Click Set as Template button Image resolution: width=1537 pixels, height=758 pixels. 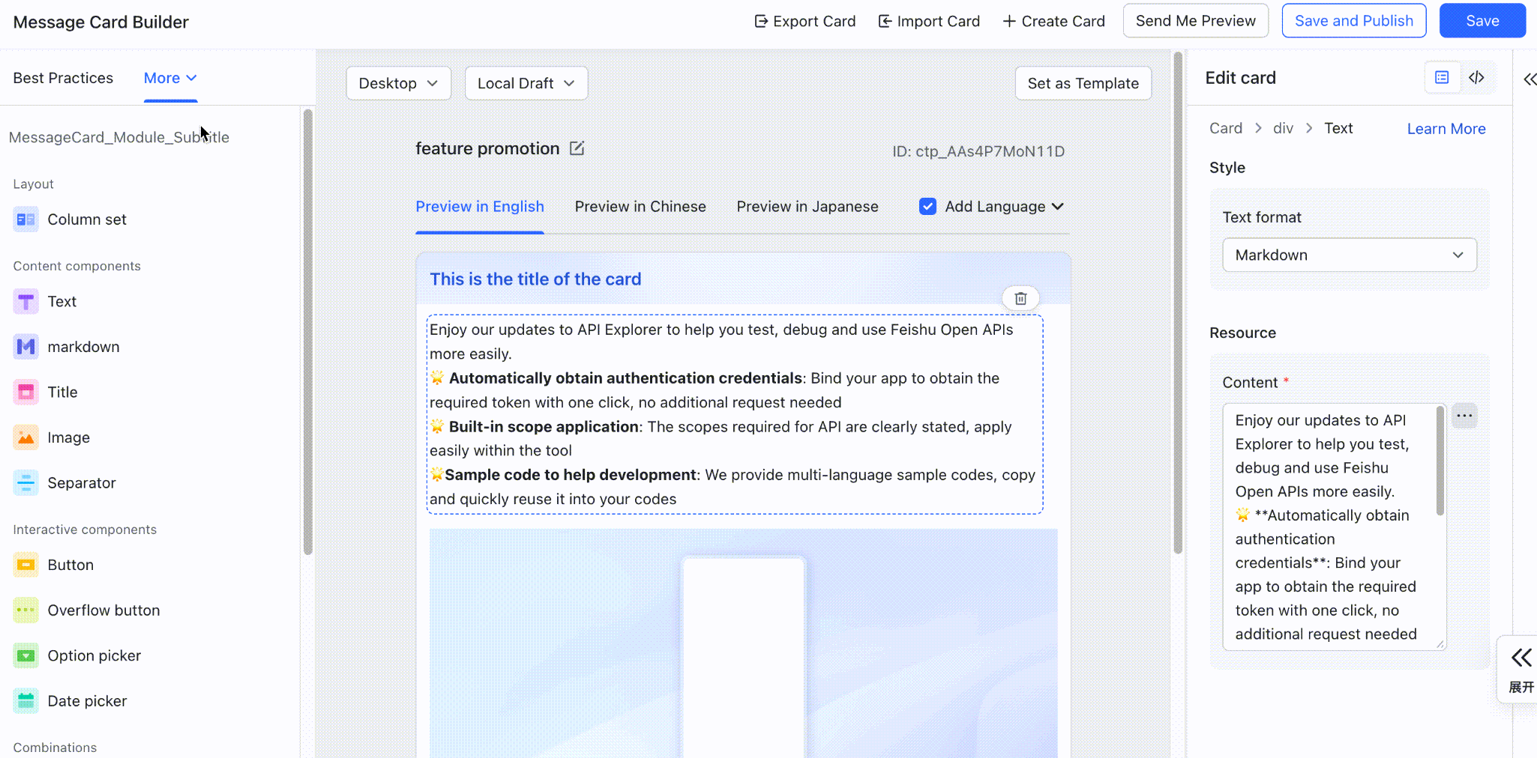coord(1083,83)
